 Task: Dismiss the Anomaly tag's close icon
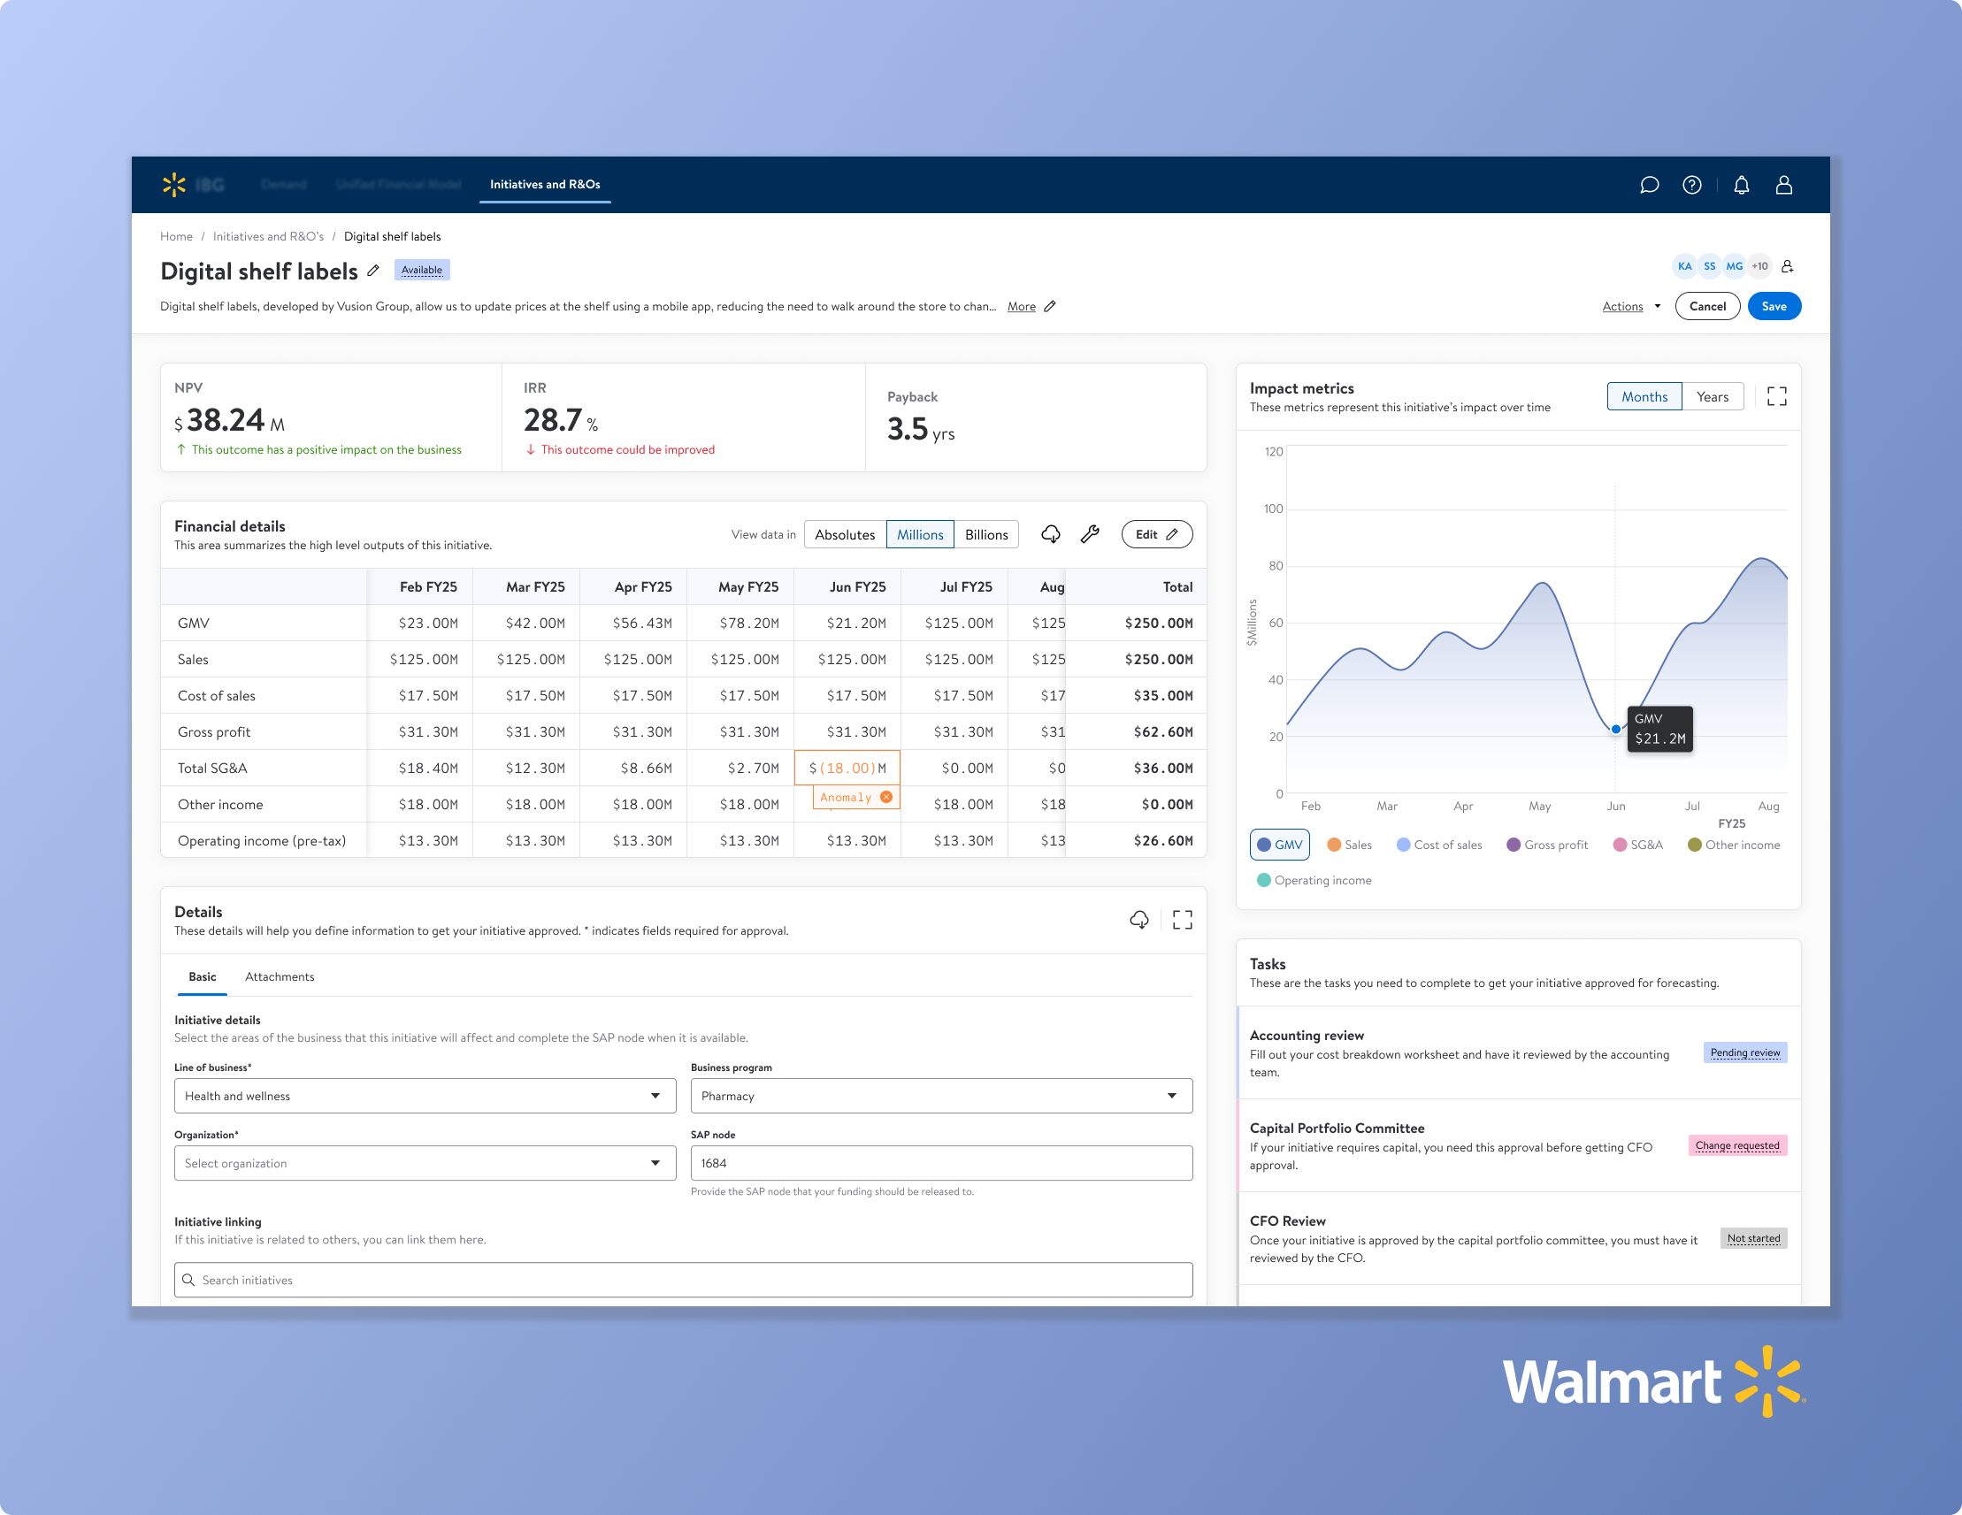[886, 797]
